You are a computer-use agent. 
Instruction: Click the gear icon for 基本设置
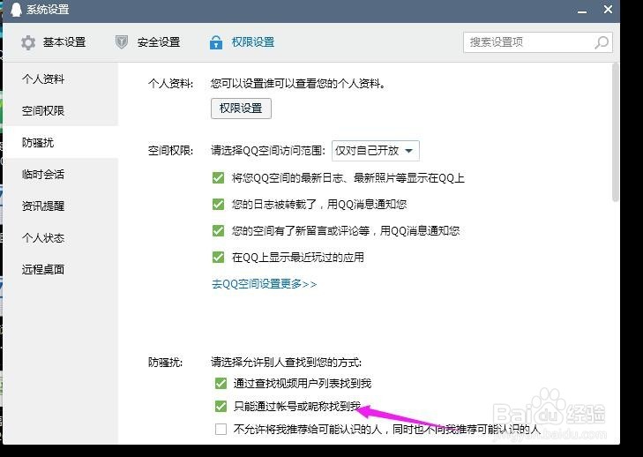pyautogui.click(x=28, y=42)
